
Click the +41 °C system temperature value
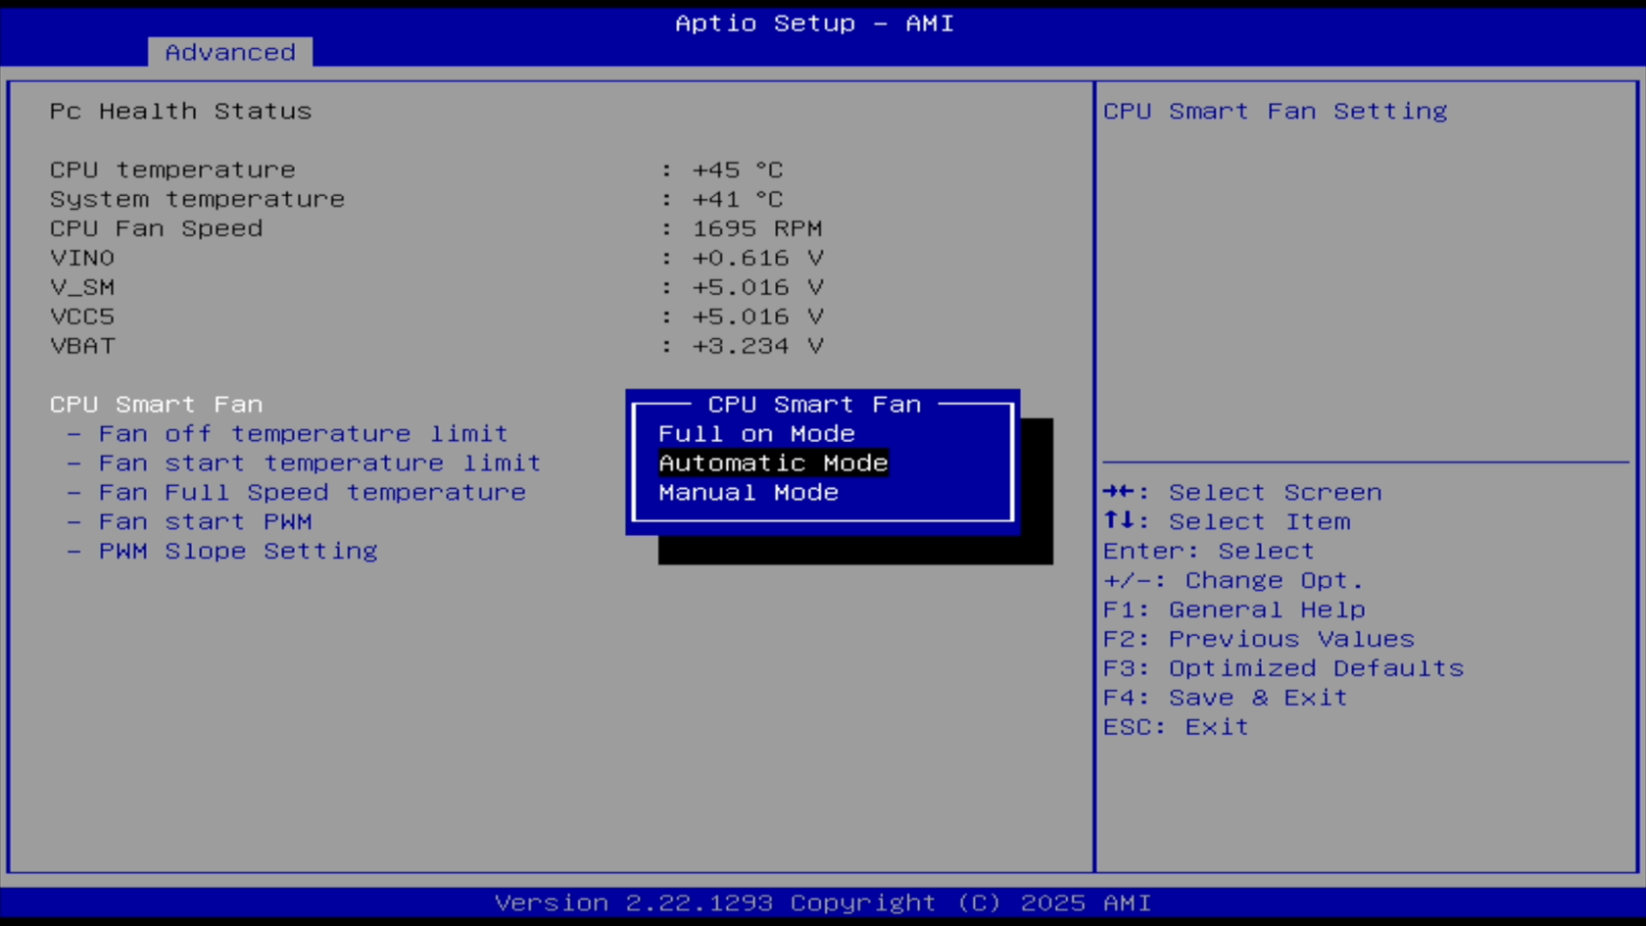pyautogui.click(x=738, y=199)
